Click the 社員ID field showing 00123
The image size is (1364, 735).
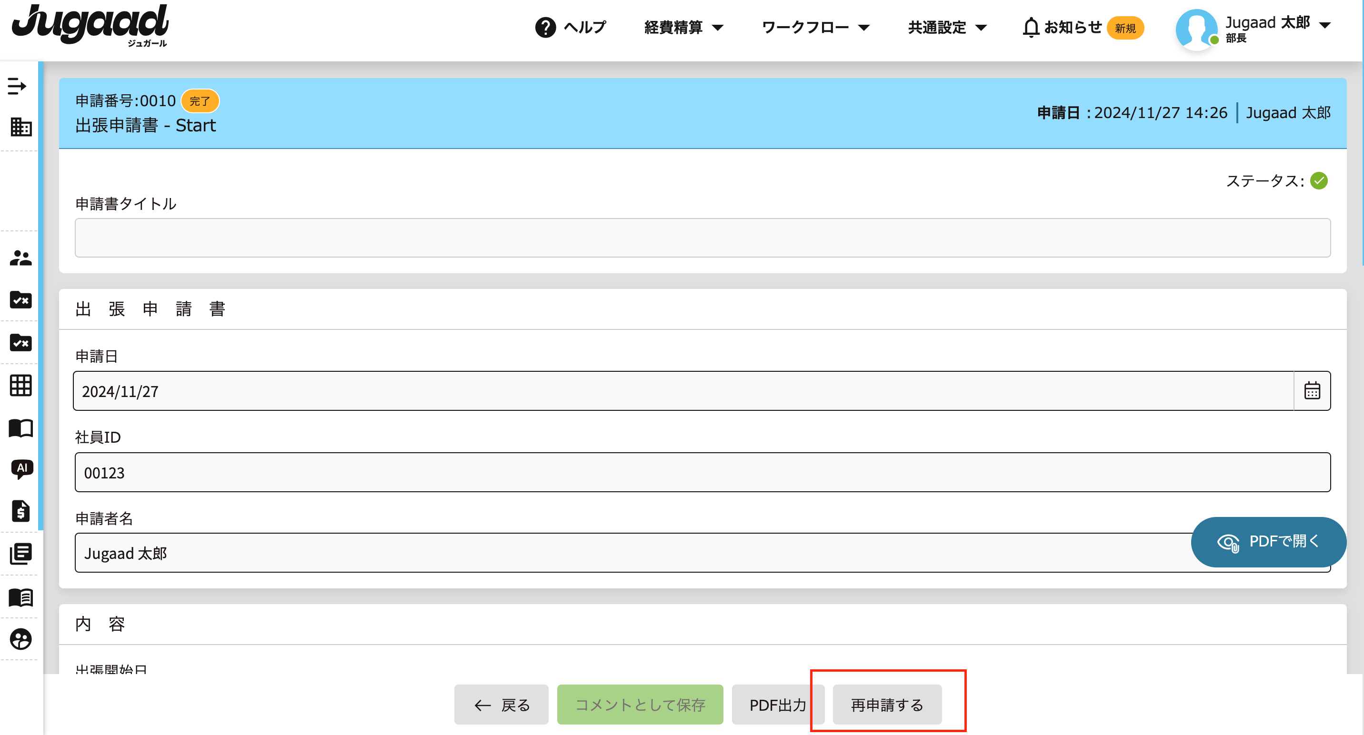tap(702, 473)
